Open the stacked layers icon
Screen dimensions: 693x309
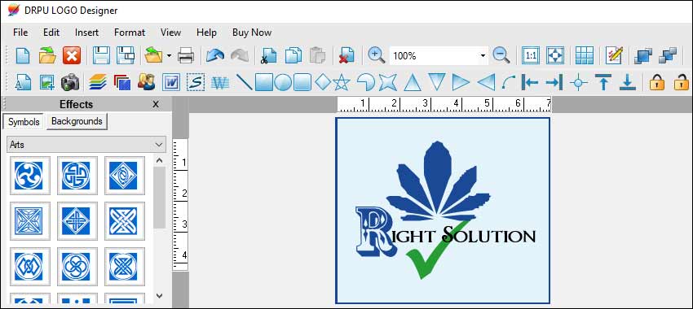pos(98,82)
